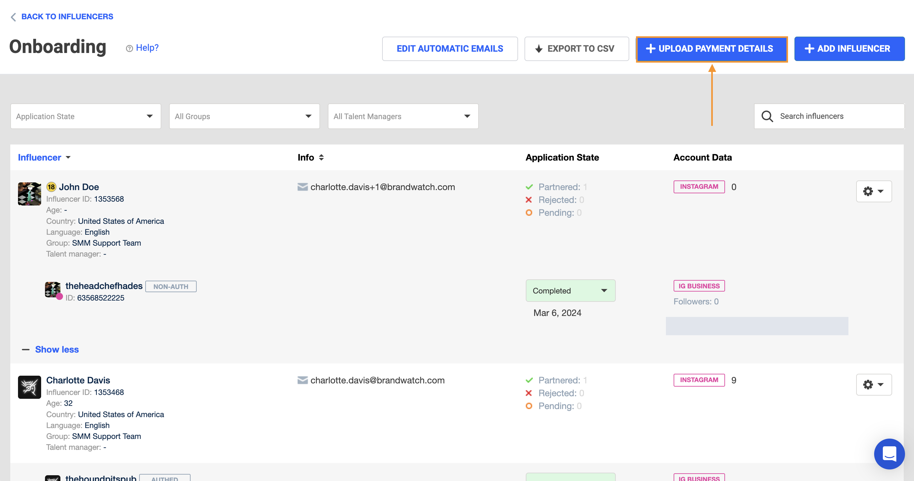Expand the All Groups dropdown

pos(244,116)
